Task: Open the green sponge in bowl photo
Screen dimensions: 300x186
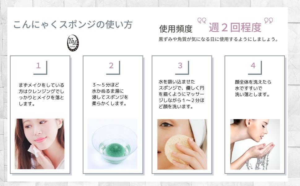Action: (x=112, y=144)
